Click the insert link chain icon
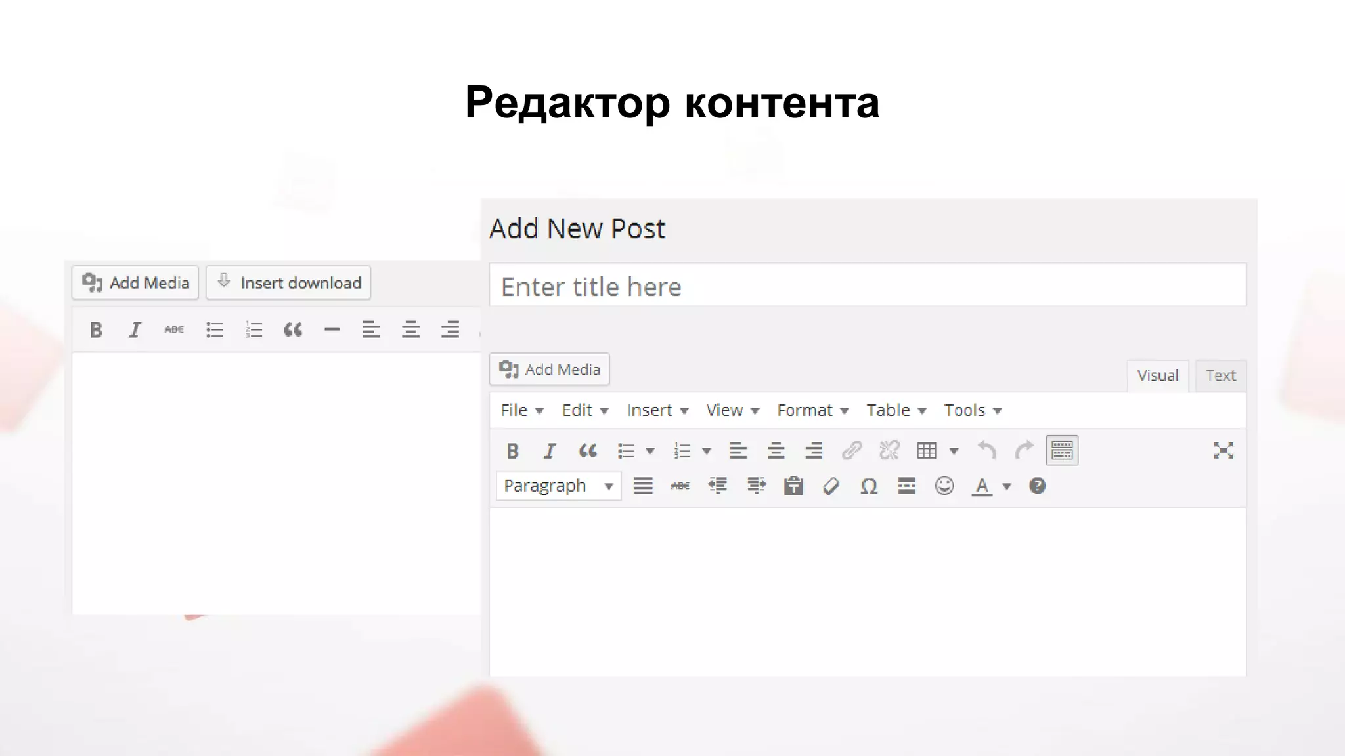 click(852, 451)
